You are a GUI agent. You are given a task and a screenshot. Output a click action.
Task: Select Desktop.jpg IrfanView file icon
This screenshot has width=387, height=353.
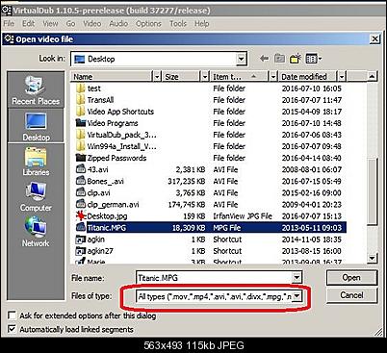click(81, 215)
